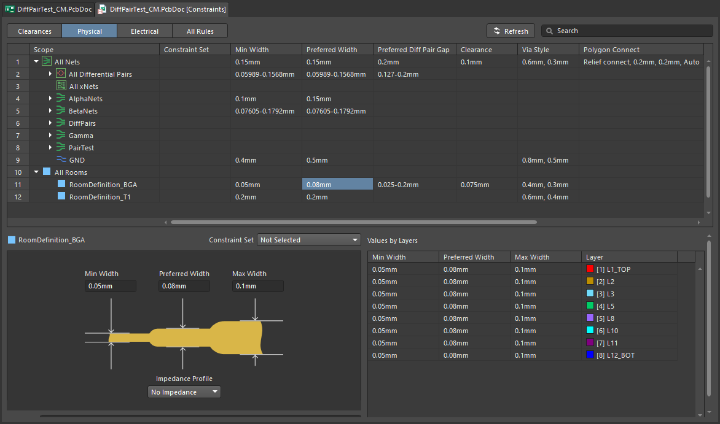This screenshot has height=424, width=720.
Task: Click the All Nets scope icon
Action: click(46, 62)
